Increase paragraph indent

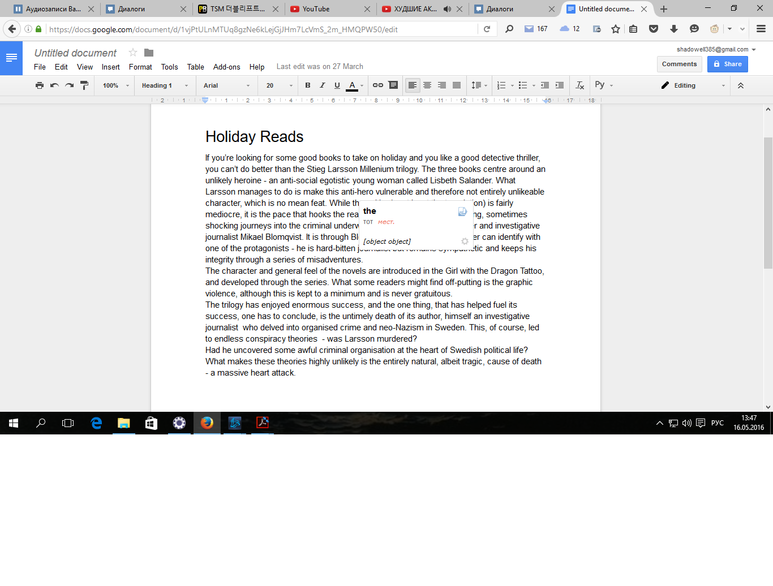click(560, 85)
